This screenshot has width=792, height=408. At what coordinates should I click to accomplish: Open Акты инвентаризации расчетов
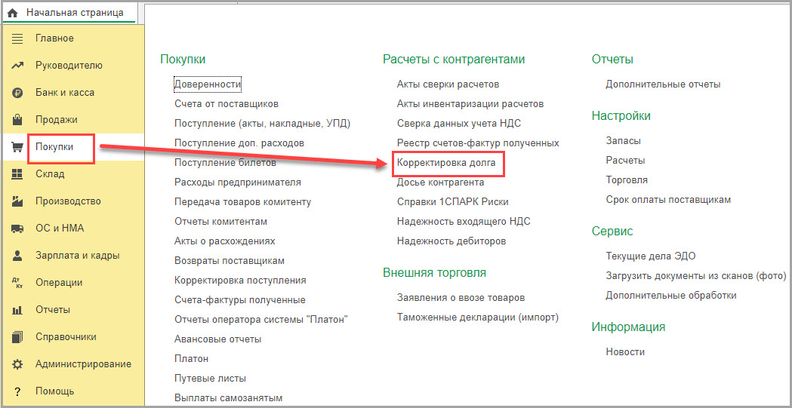(x=470, y=104)
